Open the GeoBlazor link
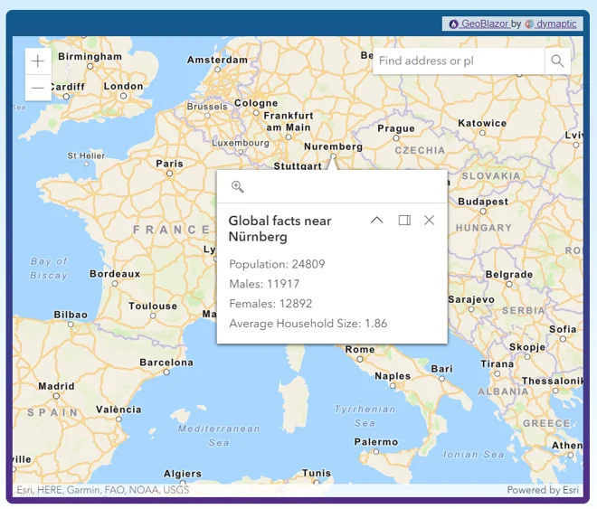597x509 pixels. pos(479,24)
